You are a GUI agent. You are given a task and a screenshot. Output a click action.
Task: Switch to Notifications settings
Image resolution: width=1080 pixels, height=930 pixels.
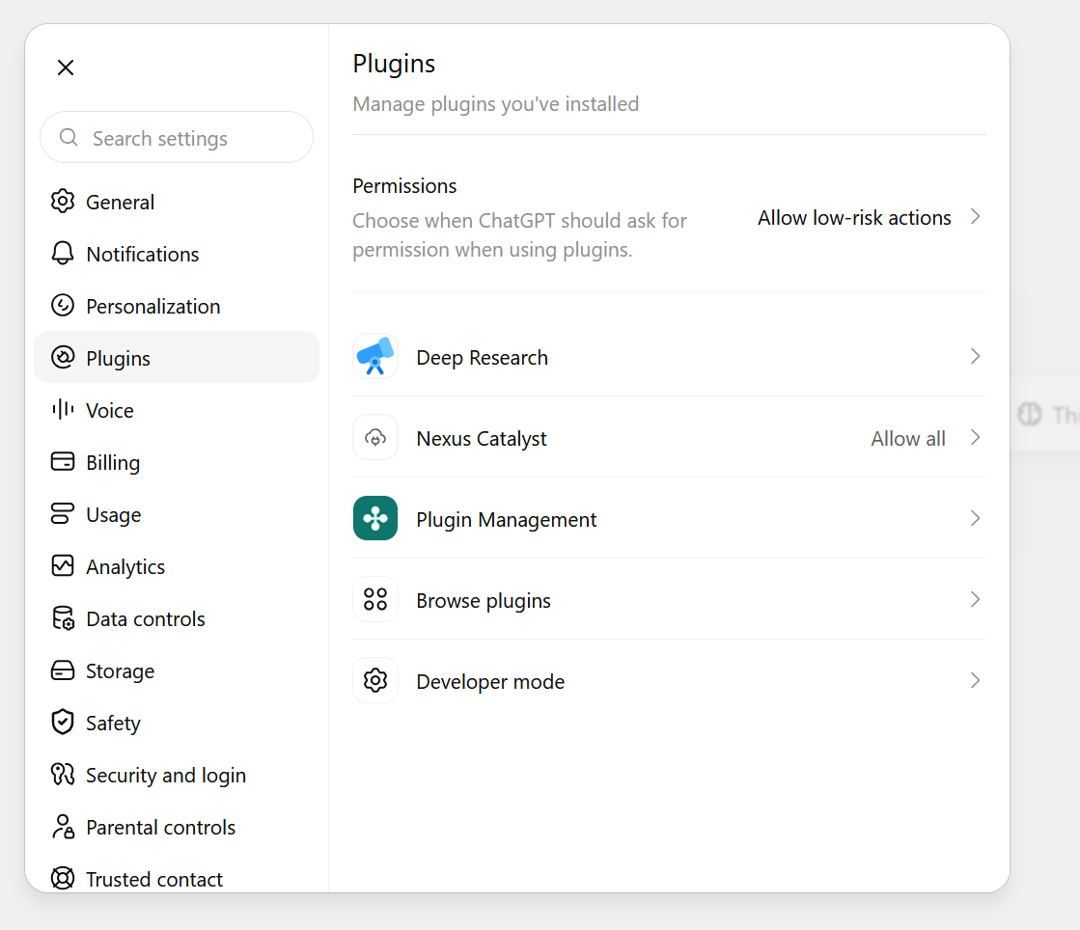(177, 254)
